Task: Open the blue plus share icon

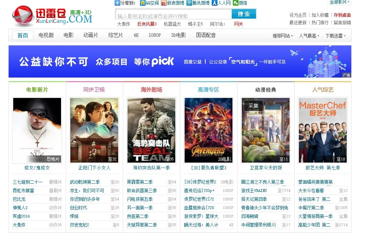Action: [117, 3]
